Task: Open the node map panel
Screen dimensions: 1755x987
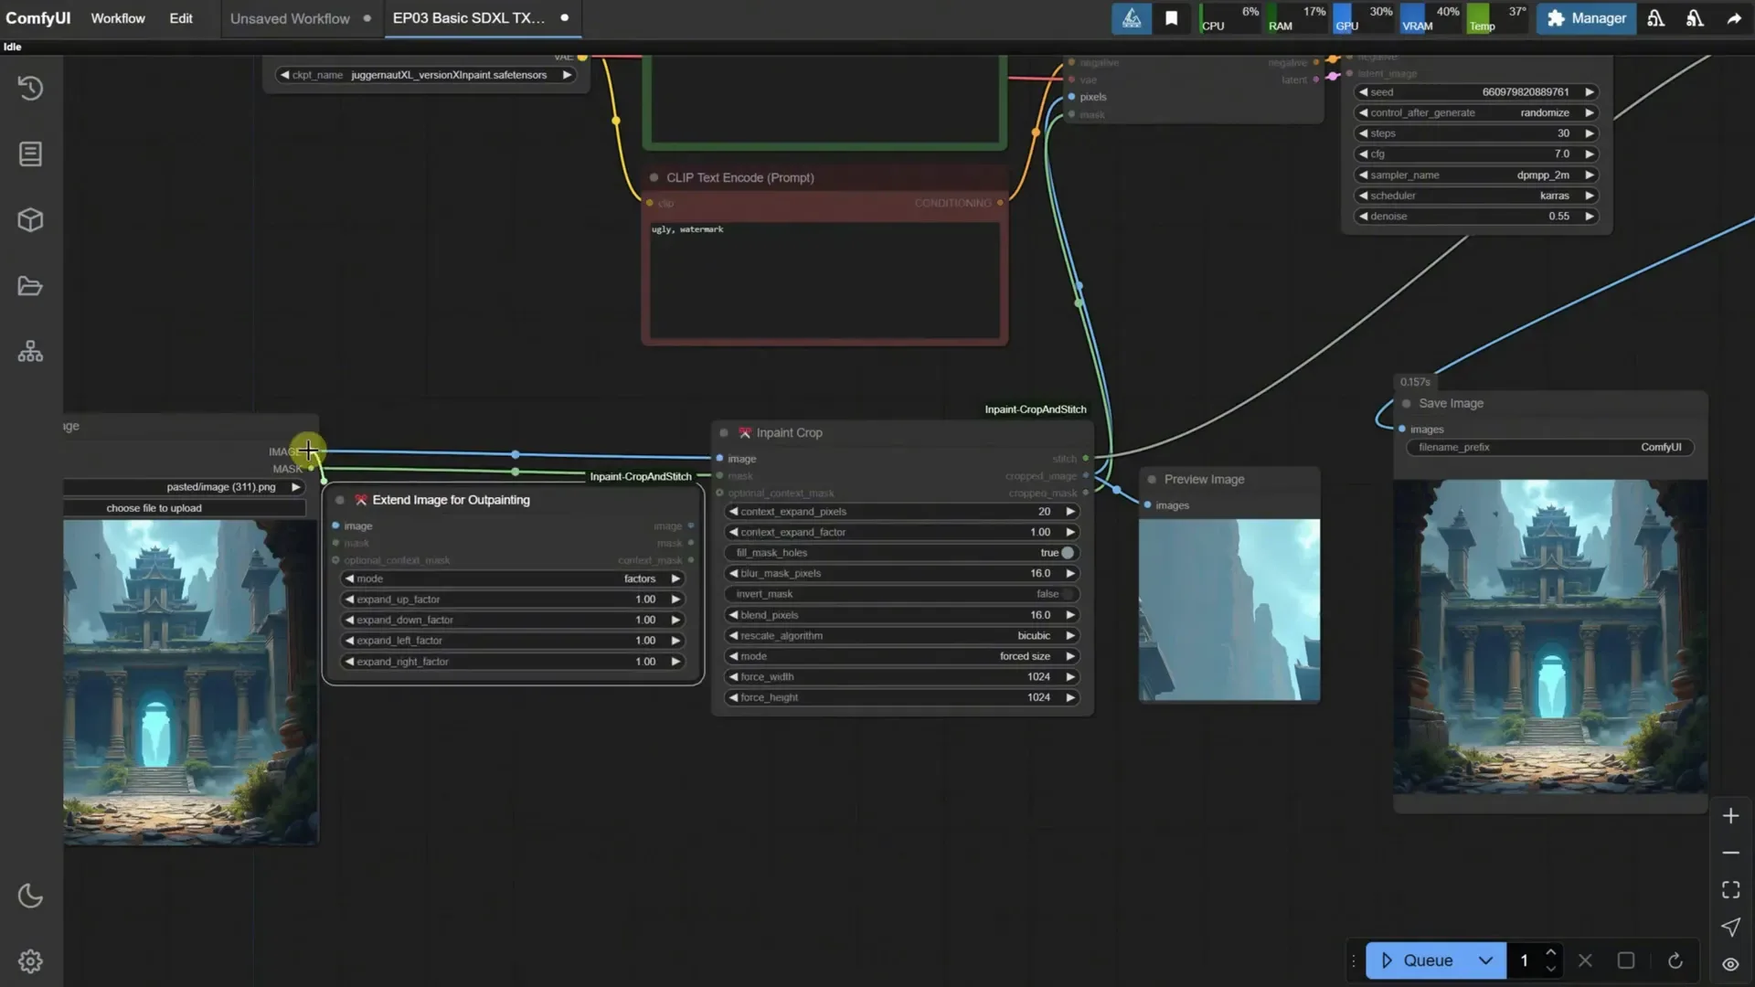Action: [30, 351]
